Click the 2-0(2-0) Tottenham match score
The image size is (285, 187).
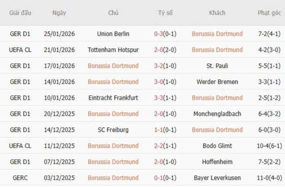(x=165, y=50)
